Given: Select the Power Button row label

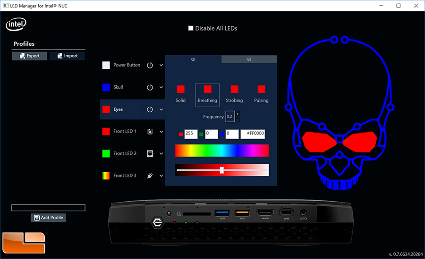Looking at the screenshot, I should (127, 65).
